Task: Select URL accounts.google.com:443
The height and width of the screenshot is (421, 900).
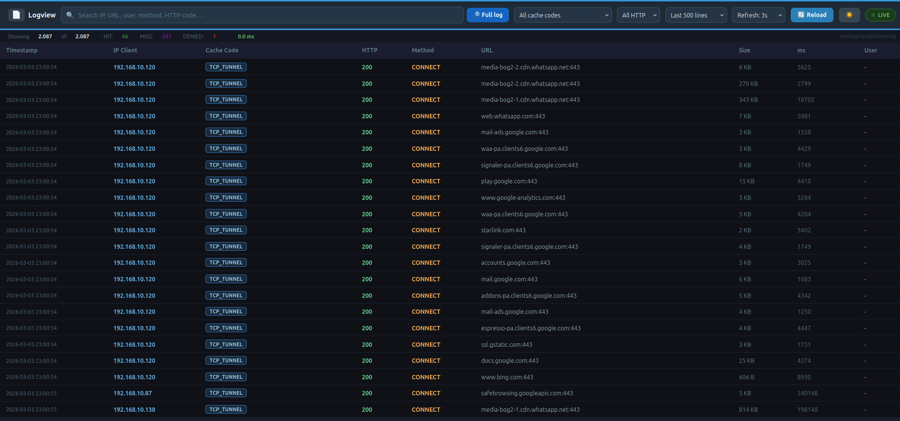Action: 515,263
